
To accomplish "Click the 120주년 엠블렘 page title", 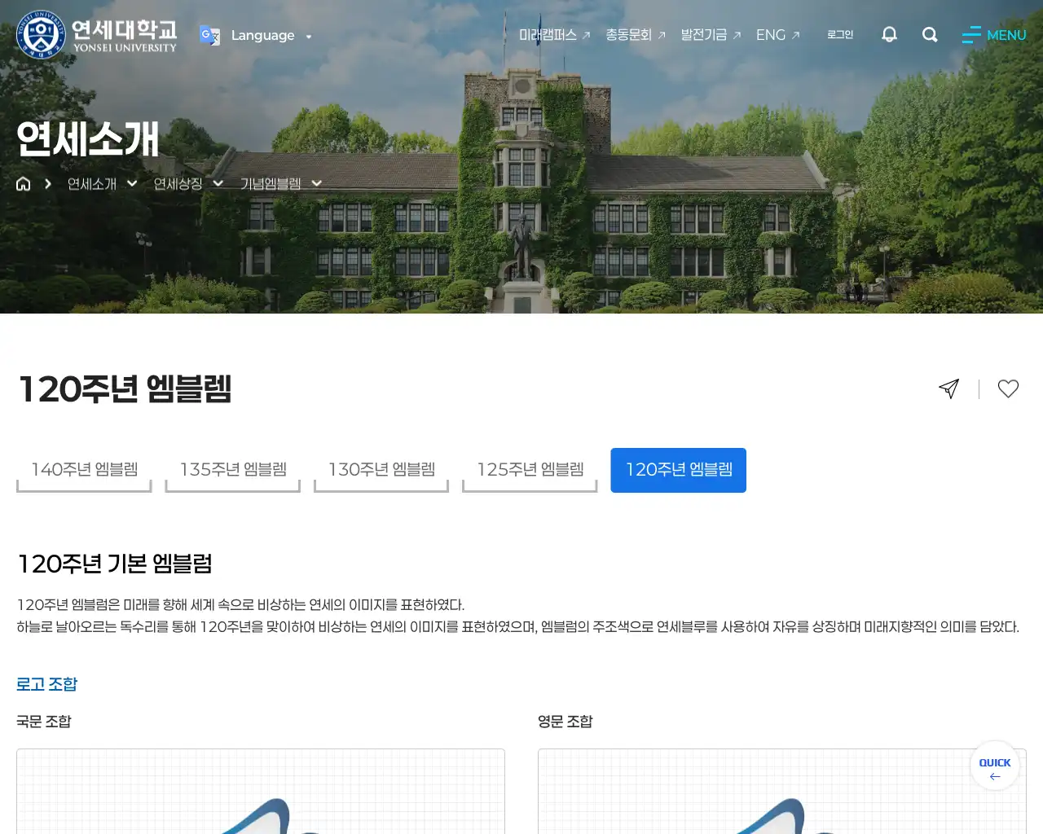I will 125,388.
